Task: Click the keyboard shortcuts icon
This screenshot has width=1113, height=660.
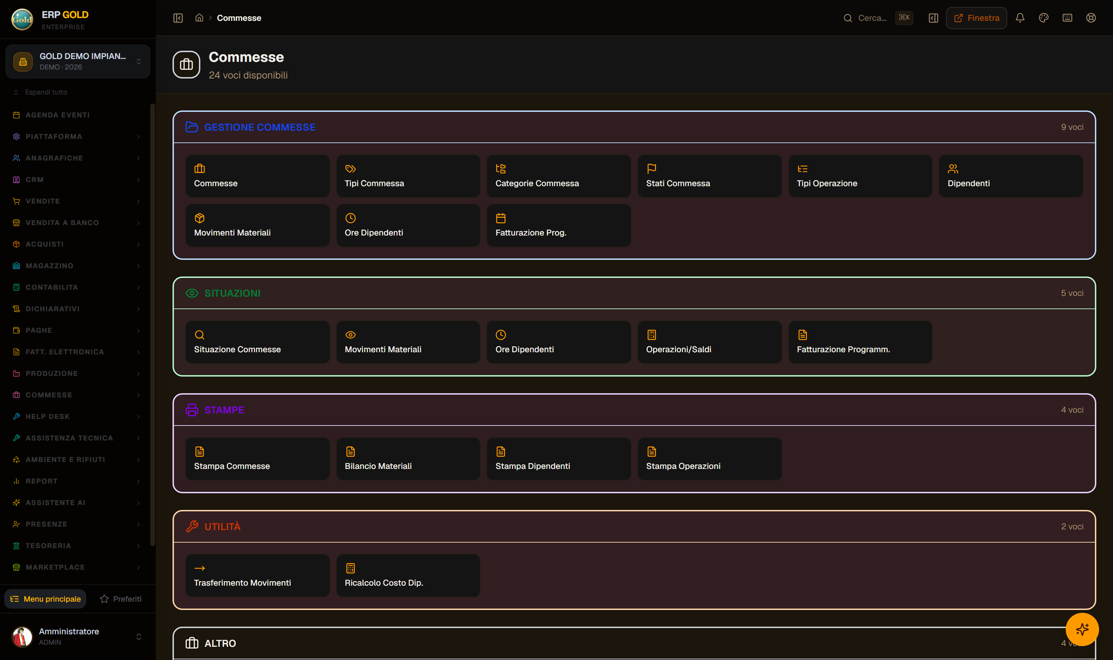Action: [1067, 18]
